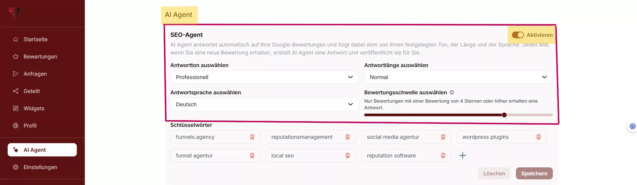The width and height of the screenshot is (637, 185).
Task: Delete the funnel agentur keyword
Action: tap(252, 155)
